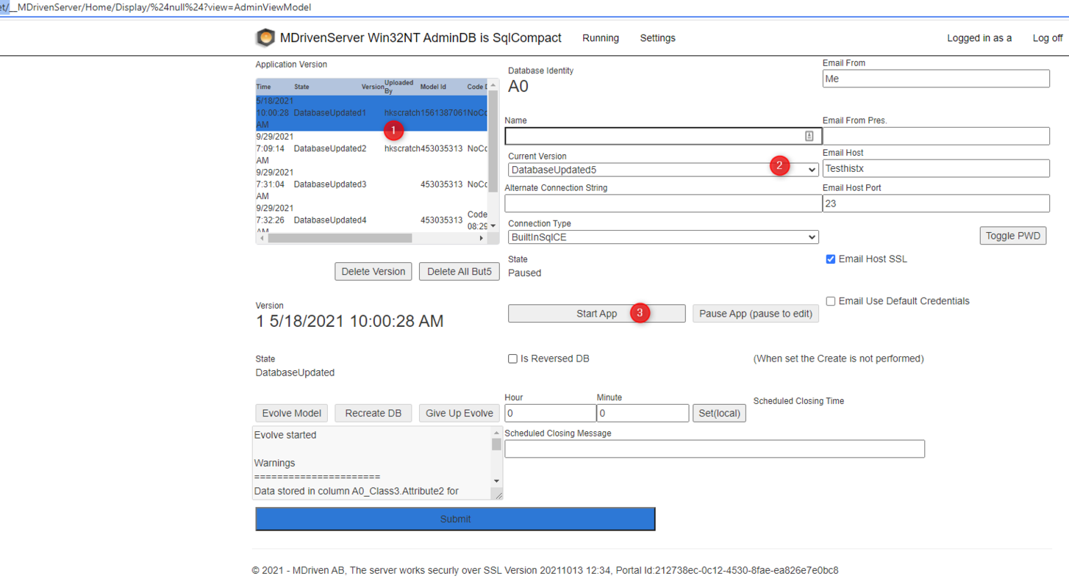1069x587 pixels.
Task: Click the evolve log scrollbar up arrow
Action: point(496,433)
